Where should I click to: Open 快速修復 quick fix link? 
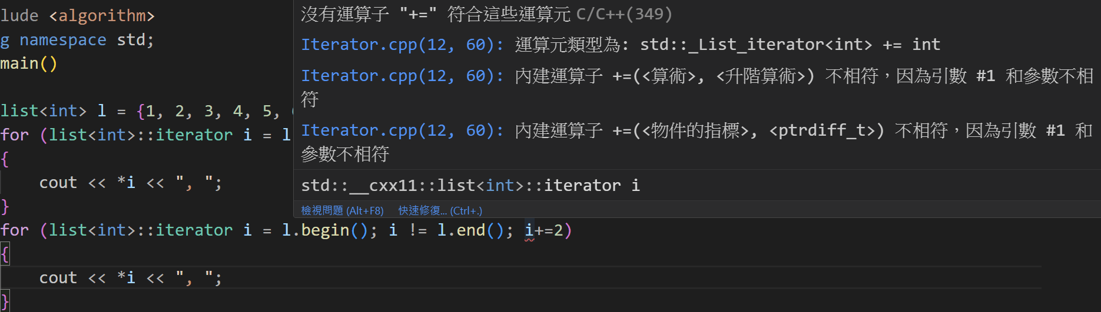(440, 210)
